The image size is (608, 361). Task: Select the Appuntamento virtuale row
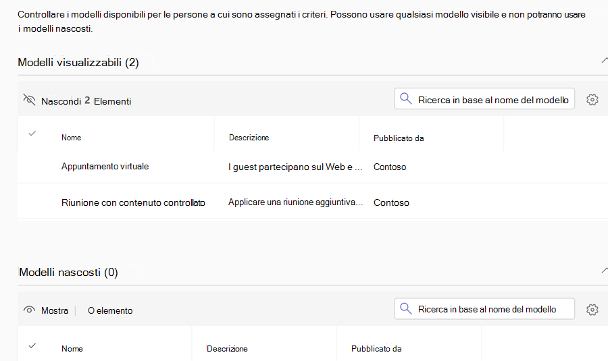[x=313, y=167]
